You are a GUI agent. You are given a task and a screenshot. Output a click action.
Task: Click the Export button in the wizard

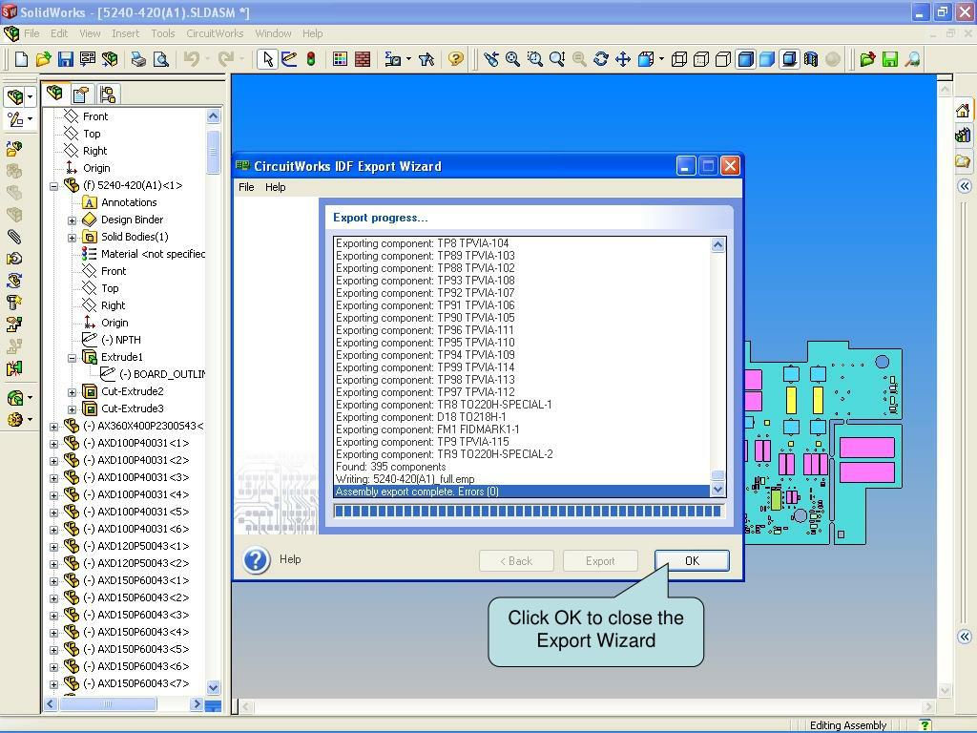(600, 560)
